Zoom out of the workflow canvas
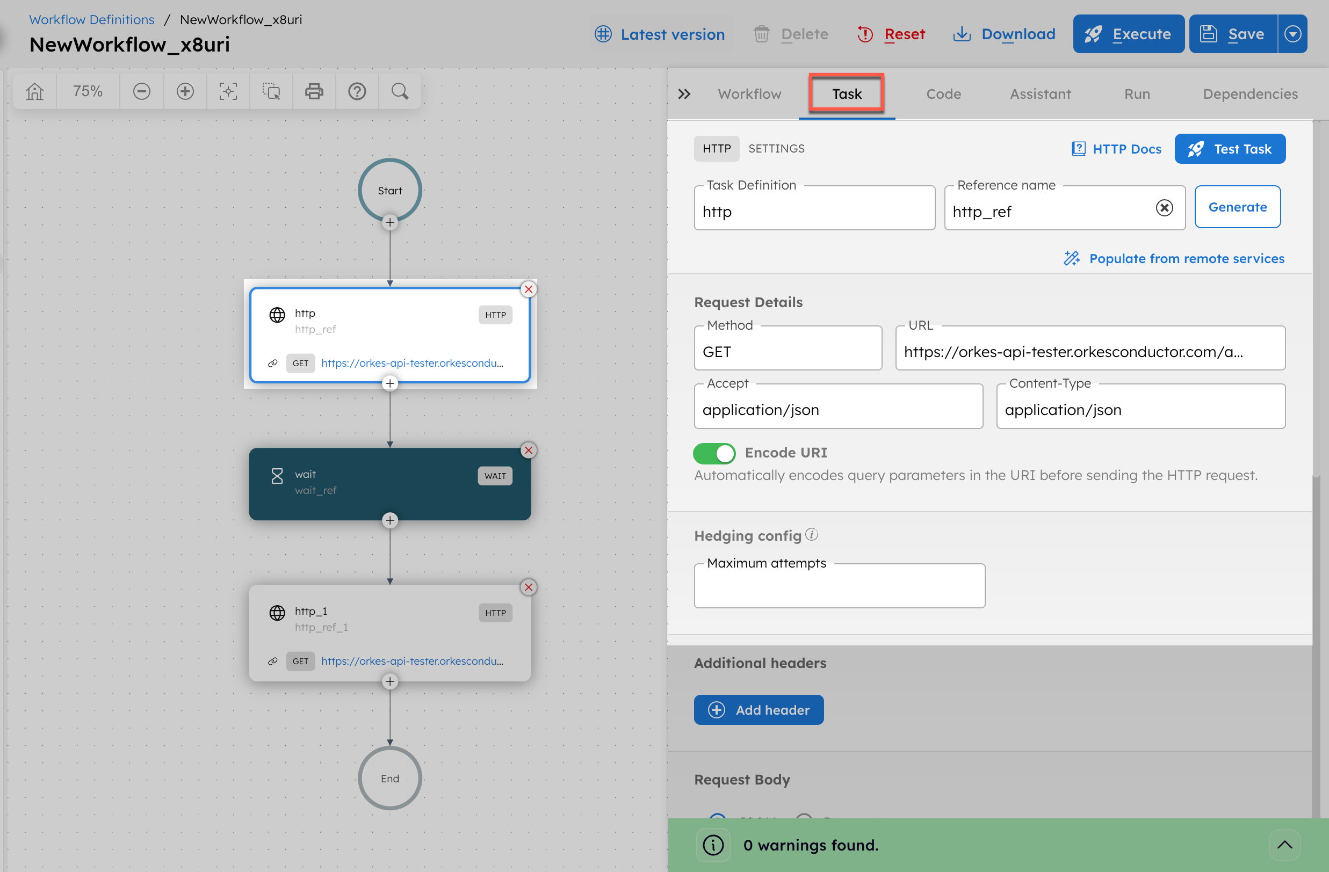The image size is (1329, 872). (141, 90)
